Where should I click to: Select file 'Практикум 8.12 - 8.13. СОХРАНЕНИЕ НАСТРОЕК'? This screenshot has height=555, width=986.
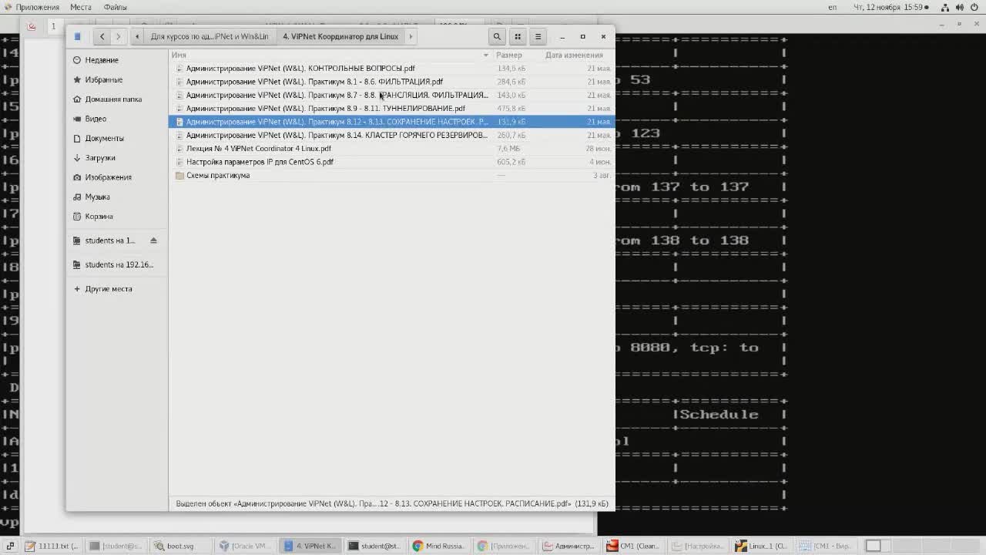tap(391, 122)
